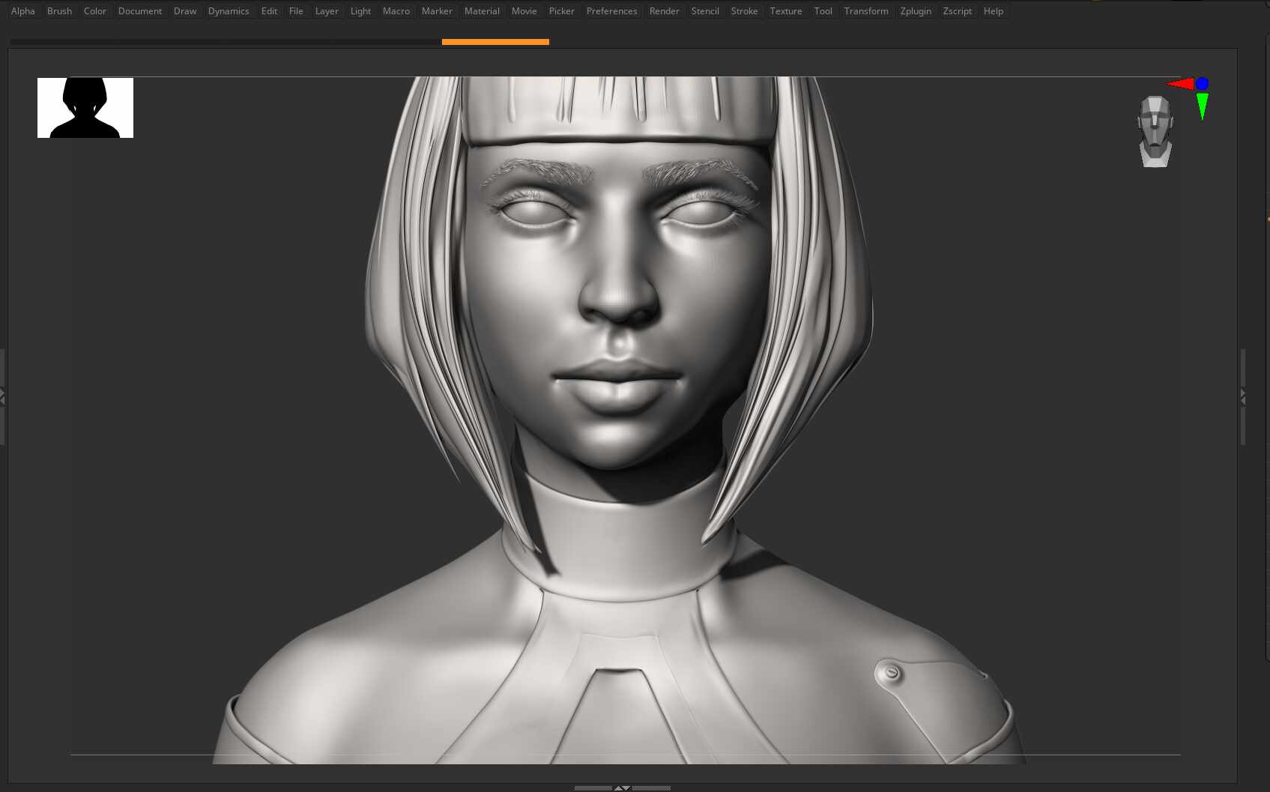
Task: Click the CamView head orientation icon
Action: pyautogui.click(x=1155, y=131)
